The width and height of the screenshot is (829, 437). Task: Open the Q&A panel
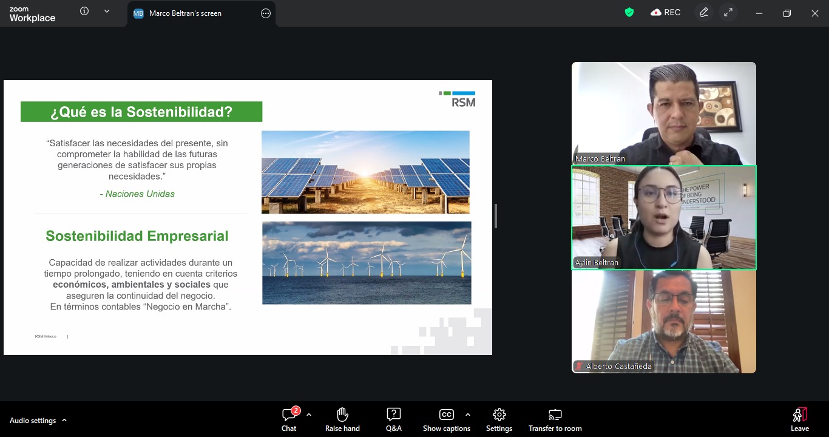click(394, 419)
